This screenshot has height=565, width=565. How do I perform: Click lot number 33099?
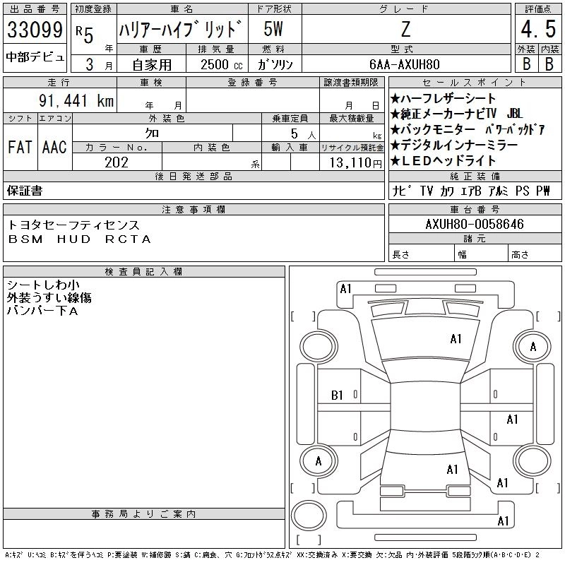coord(35,30)
